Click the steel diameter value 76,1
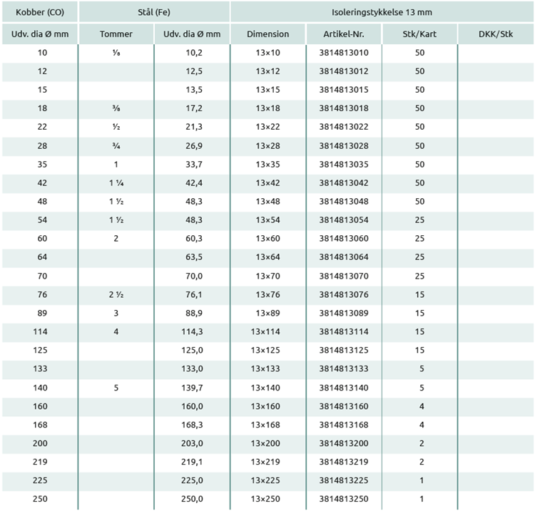 click(194, 294)
